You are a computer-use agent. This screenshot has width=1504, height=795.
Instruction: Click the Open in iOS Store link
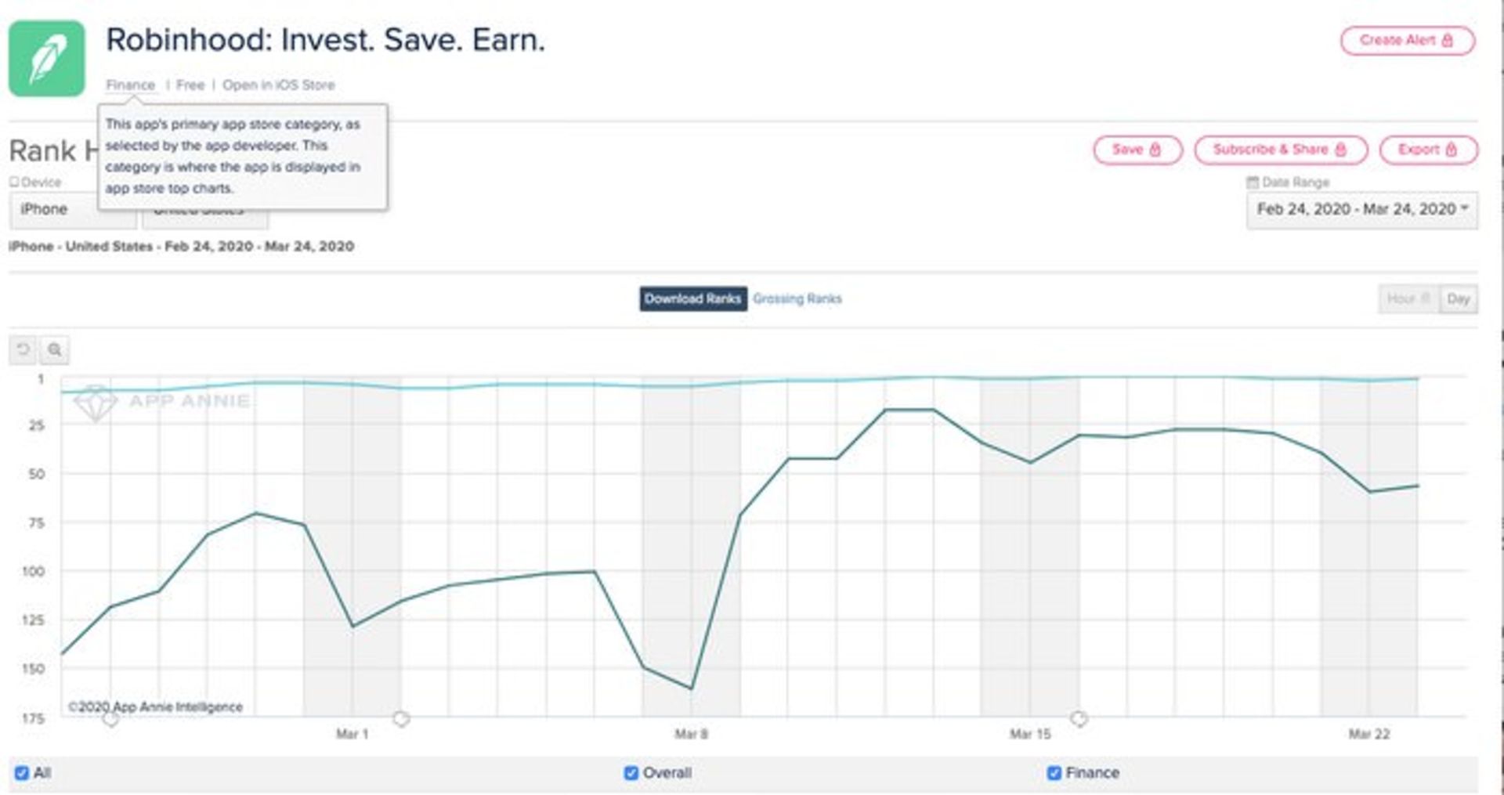point(278,85)
